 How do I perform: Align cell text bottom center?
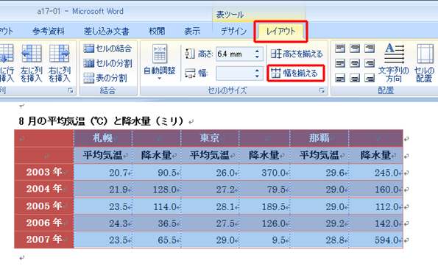click(x=355, y=78)
